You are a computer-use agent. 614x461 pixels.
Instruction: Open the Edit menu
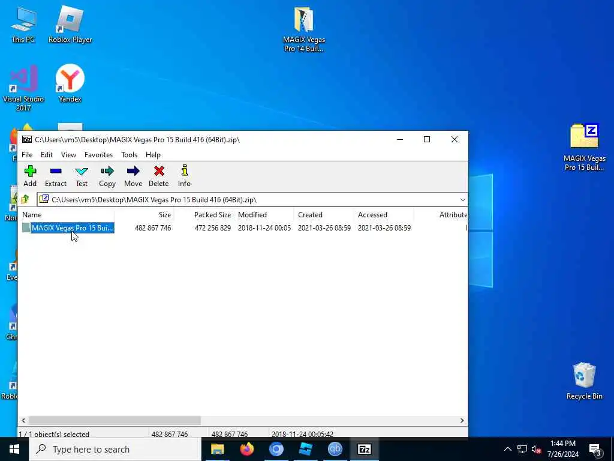[x=47, y=155]
